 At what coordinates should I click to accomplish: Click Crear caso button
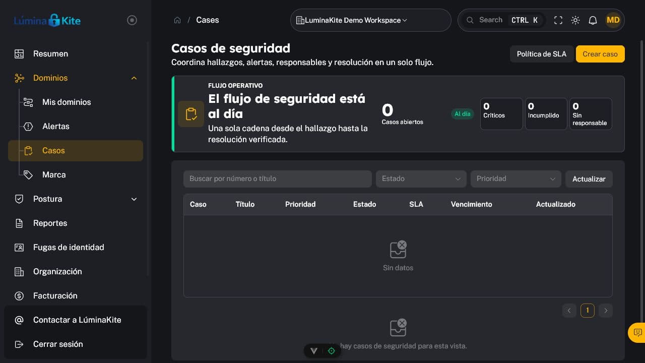point(600,54)
